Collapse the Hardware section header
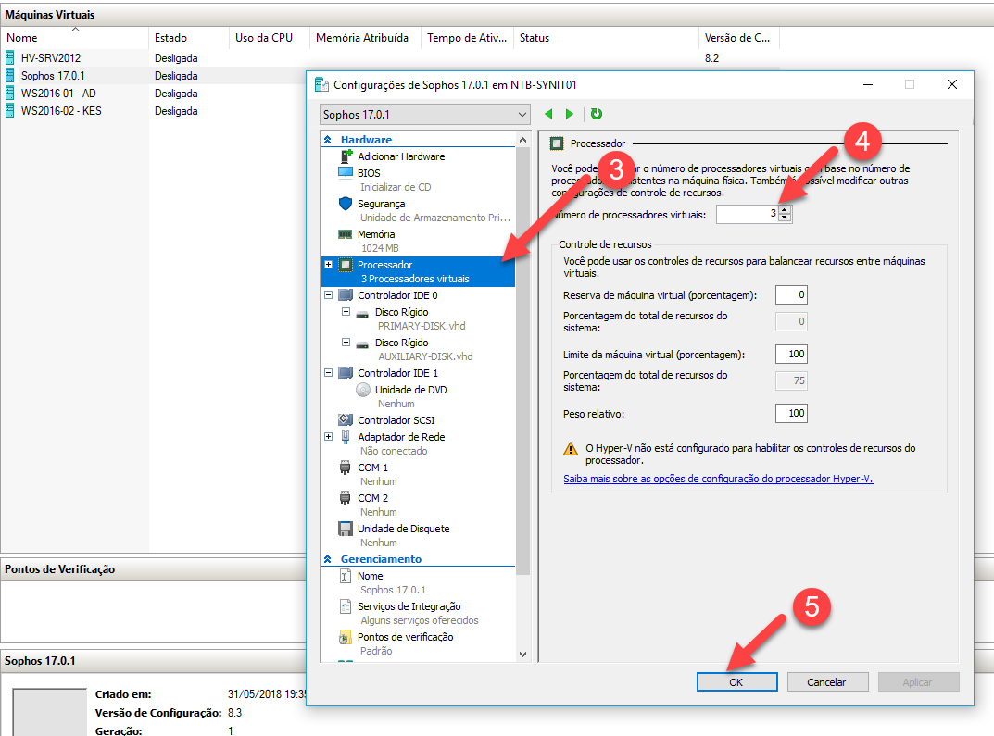Image resolution: width=994 pixels, height=736 pixels. click(x=328, y=140)
